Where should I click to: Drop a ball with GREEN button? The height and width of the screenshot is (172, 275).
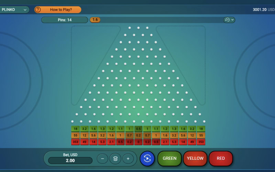click(169, 158)
